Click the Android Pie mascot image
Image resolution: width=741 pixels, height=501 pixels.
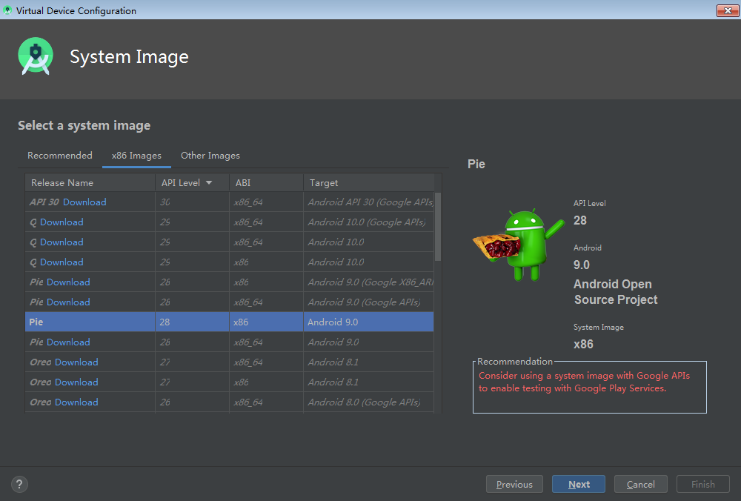tap(518, 245)
